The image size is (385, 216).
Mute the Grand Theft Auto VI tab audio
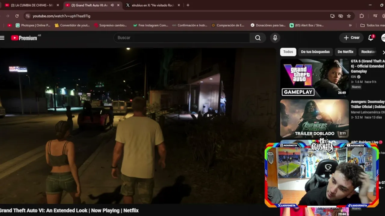click(x=112, y=5)
